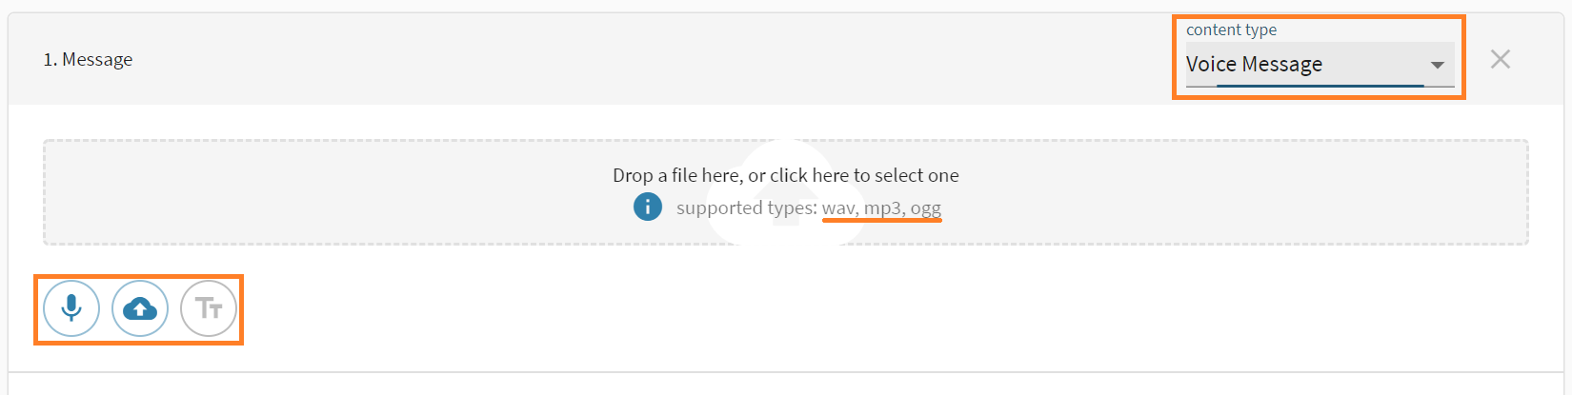
Task: Click empty right area of drop zone
Action: (x=1286, y=192)
